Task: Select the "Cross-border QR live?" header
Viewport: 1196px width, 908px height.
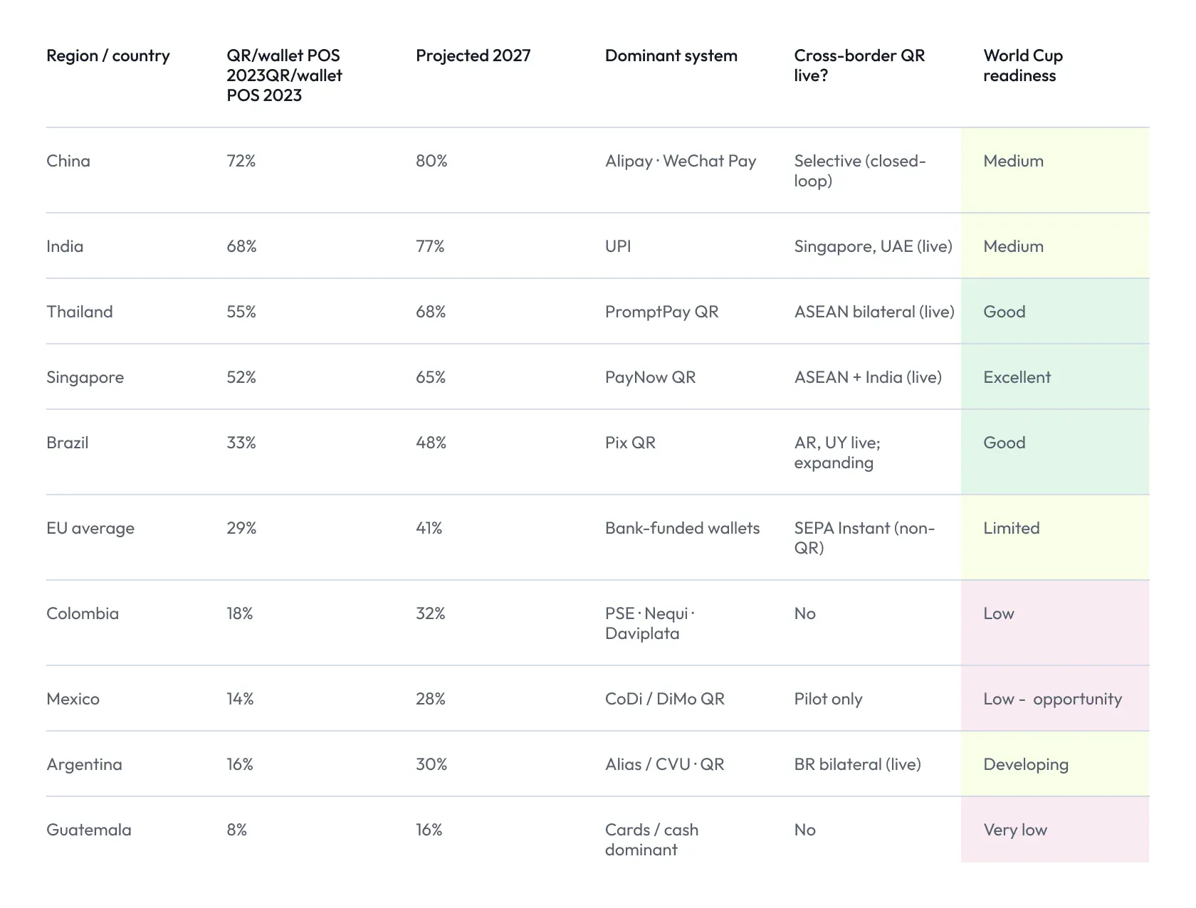Action: [x=859, y=65]
